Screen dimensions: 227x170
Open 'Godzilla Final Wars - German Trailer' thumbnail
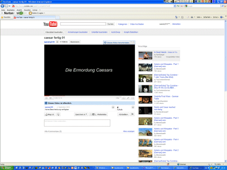point(145,100)
